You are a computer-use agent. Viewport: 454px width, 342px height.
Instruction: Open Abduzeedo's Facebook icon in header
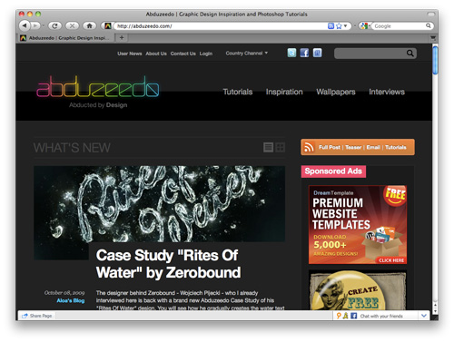[x=304, y=53]
